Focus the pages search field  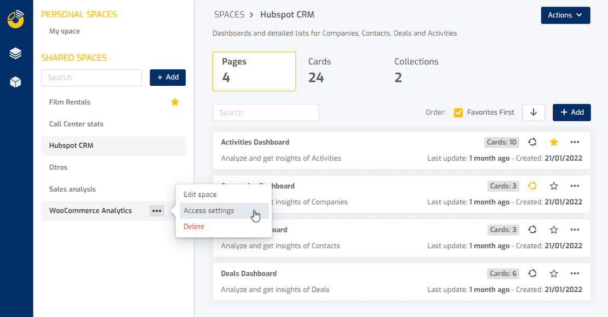[x=266, y=113]
